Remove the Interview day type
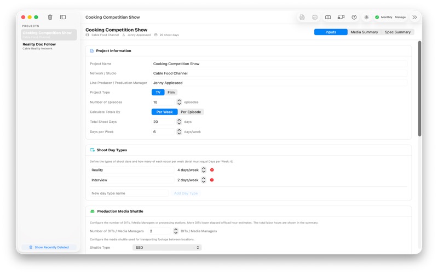 [x=212, y=180]
